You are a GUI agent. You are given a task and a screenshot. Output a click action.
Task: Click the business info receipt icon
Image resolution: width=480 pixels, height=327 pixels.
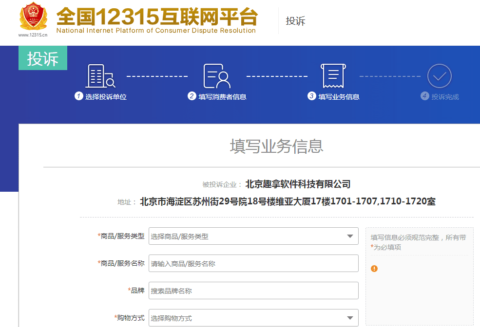point(333,76)
